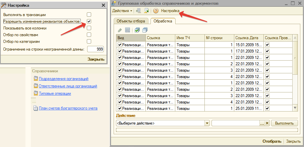Click the uncheck all rows icon
This screenshot has width=304, height=147.
click(x=145, y=30)
